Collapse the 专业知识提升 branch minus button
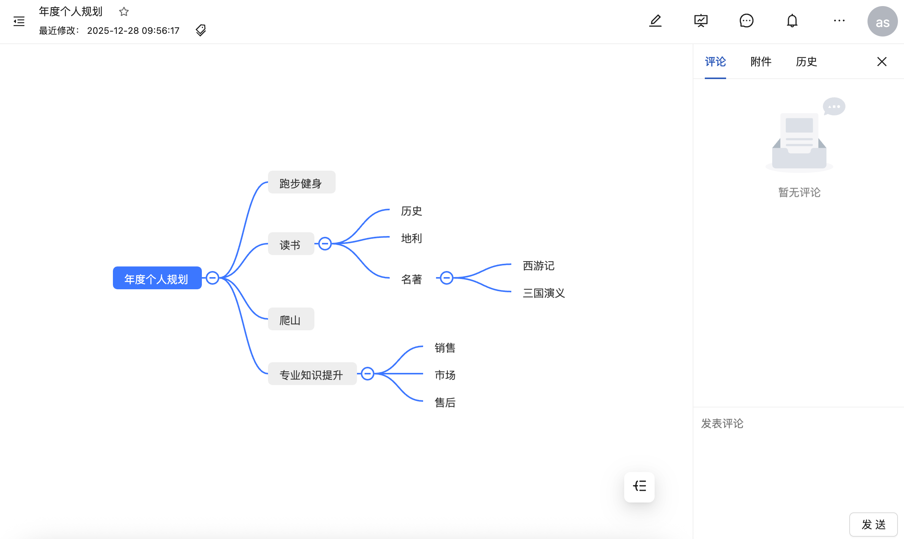Screen dimensions: 904x539 pyautogui.click(x=367, y=374)
